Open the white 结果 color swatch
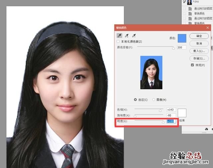 pyautogui.click(x=182, y=113)
